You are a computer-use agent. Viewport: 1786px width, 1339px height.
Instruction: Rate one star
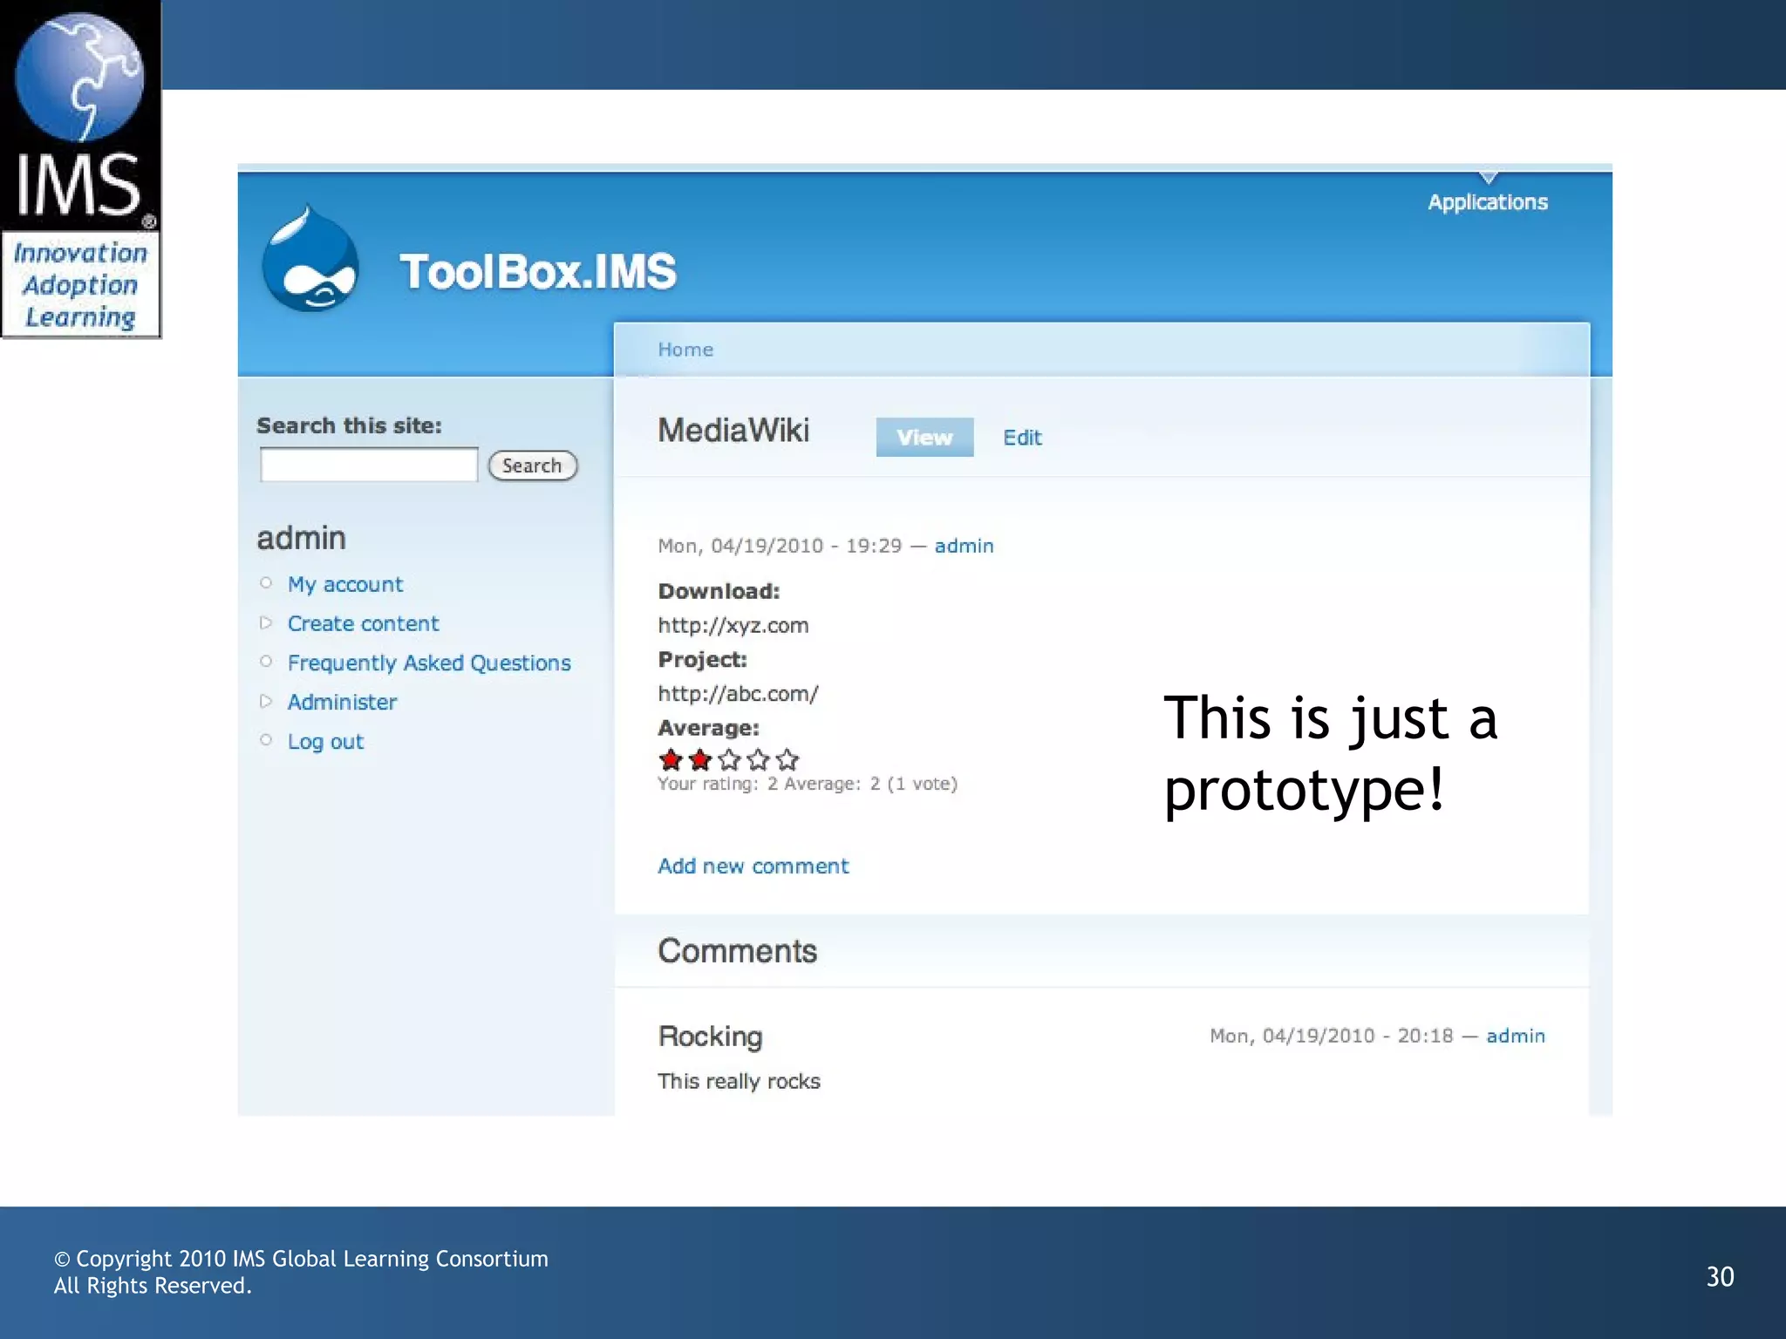[x=671, y=759]
